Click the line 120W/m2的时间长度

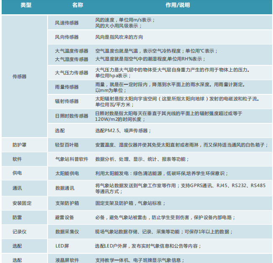tap(120, 119)
